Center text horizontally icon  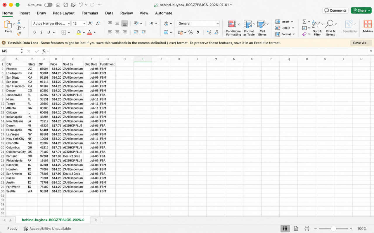117,32
